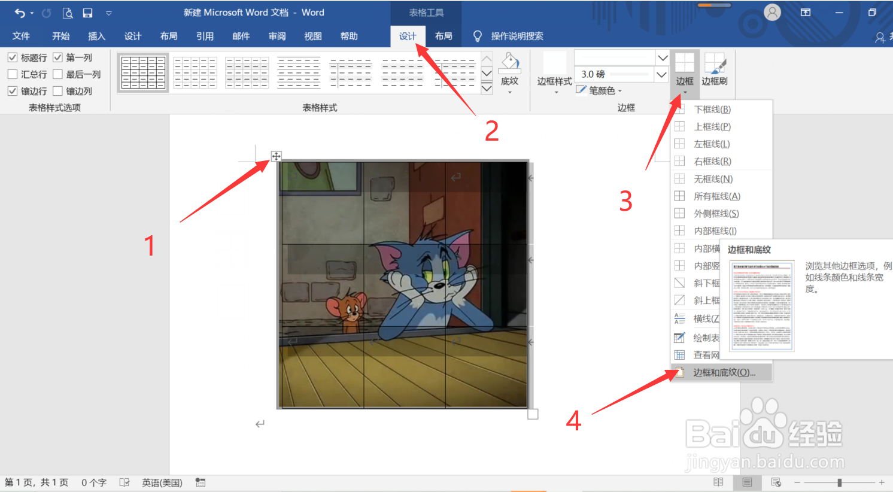Activate the 边框刷 border painter icon
This screenshot has width=893, height=492.
click(715, 69)
